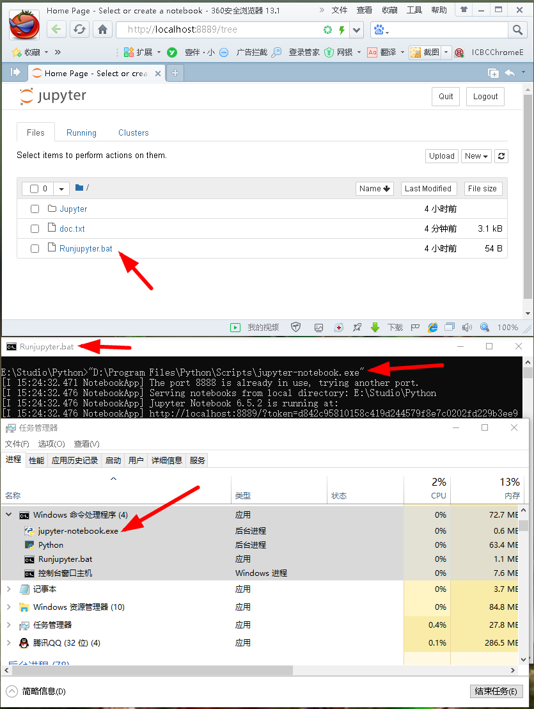Tick the checkbox for Runjupyter.bat

35,249
